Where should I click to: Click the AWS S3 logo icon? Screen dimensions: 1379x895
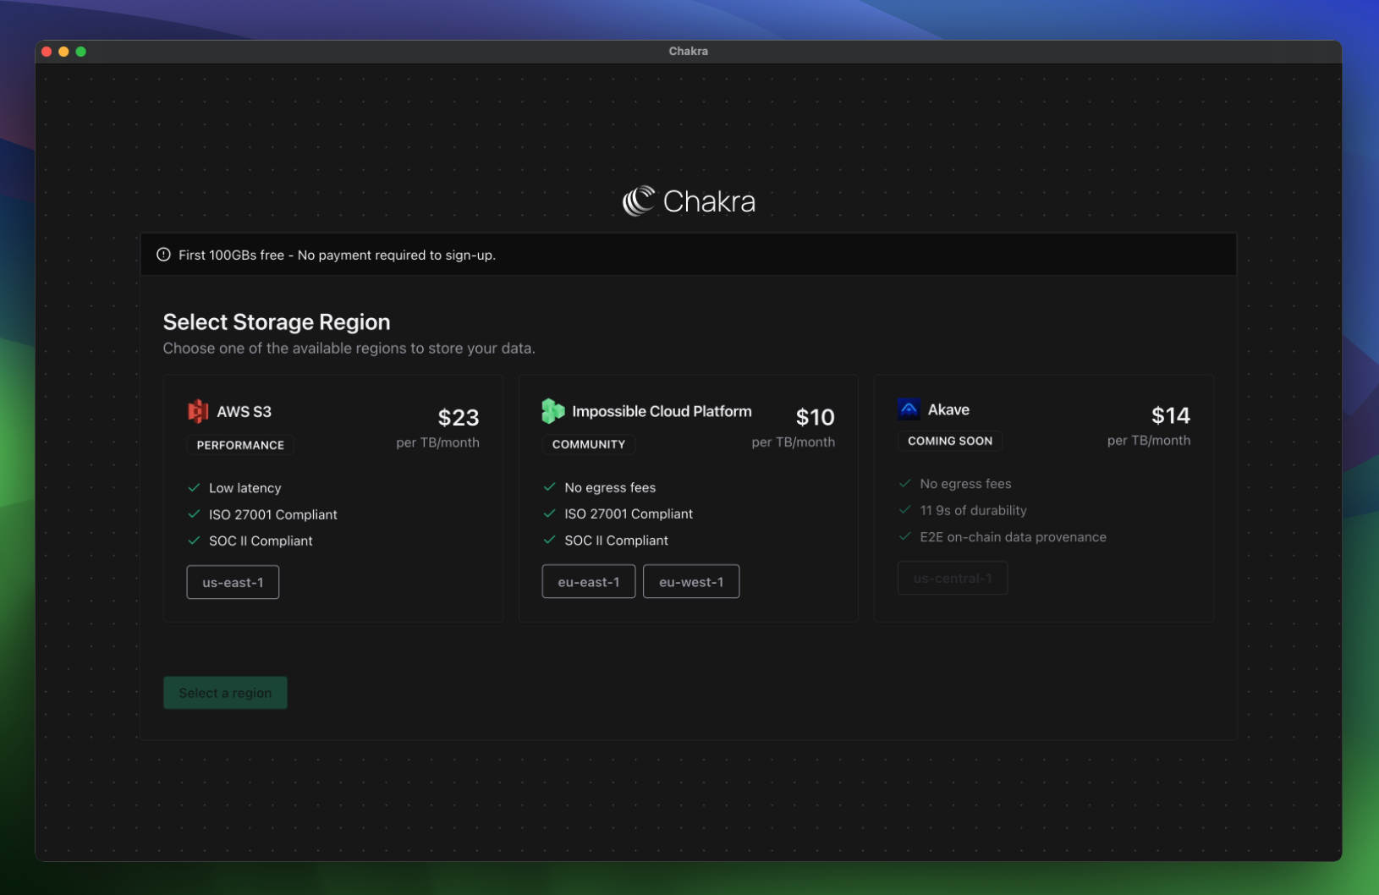pyautogui.click(x=198, y=411)
